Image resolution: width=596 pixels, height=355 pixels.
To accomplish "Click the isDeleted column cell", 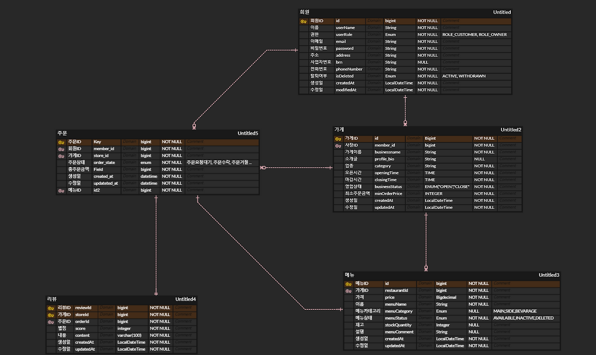I will [350, 76].
